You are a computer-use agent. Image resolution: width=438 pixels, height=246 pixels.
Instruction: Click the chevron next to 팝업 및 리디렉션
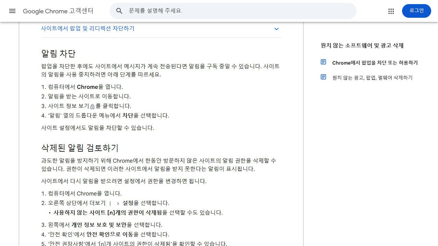click(x=276, y=29)
